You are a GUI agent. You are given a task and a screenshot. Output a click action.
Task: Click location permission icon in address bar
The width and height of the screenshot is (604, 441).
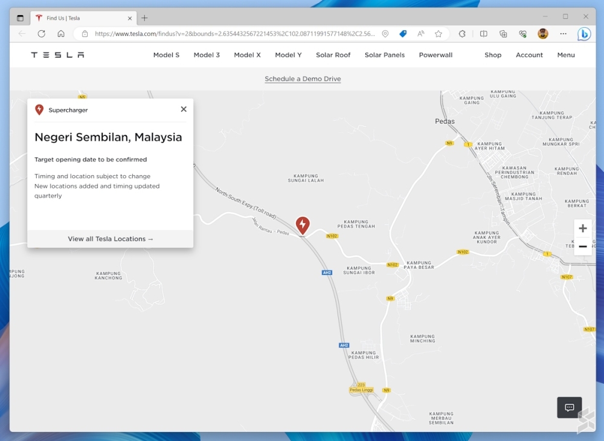point(385,34)
